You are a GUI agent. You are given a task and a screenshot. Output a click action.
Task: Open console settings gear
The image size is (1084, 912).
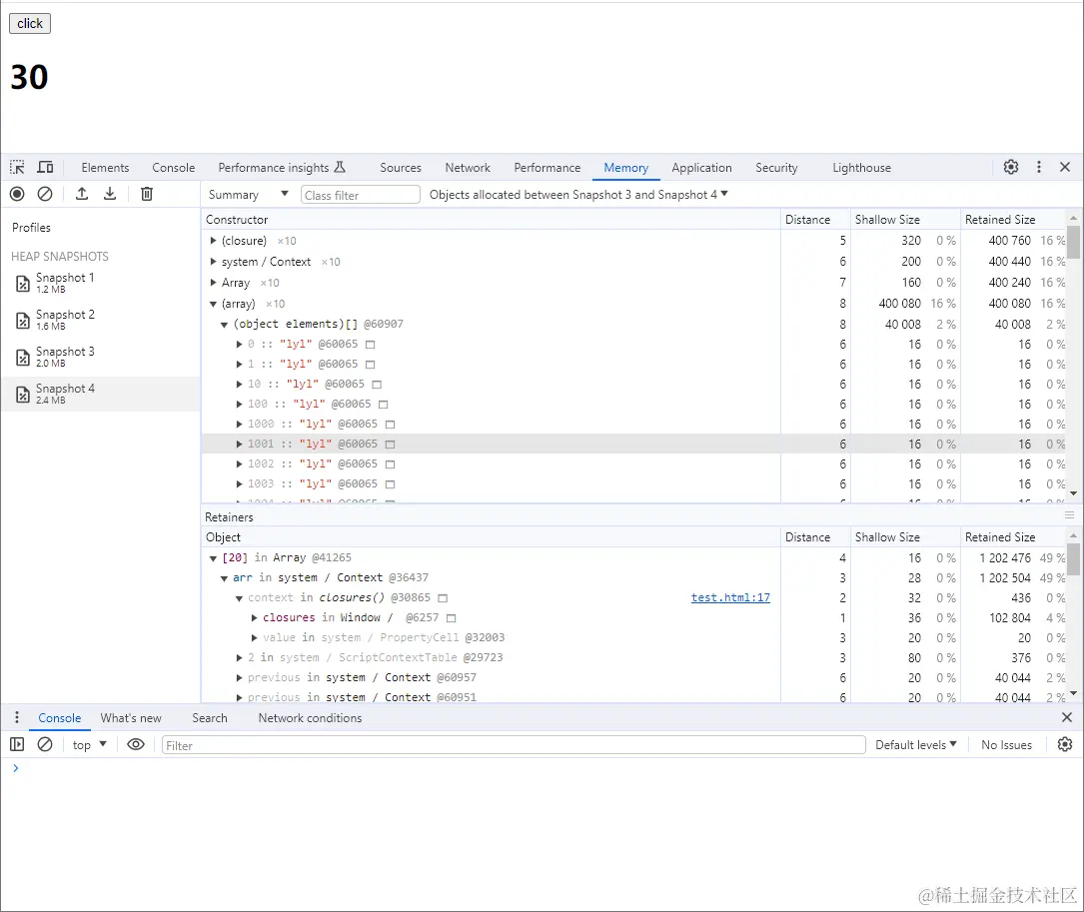pyautogui.click(x=1065, y=744)
